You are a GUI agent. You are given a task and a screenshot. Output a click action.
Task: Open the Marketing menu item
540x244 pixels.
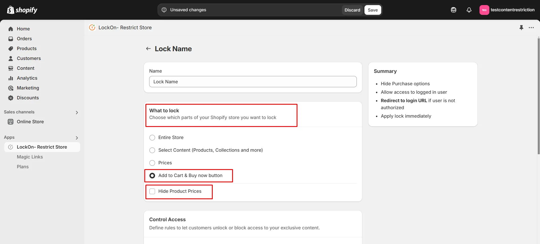point(28,88)
